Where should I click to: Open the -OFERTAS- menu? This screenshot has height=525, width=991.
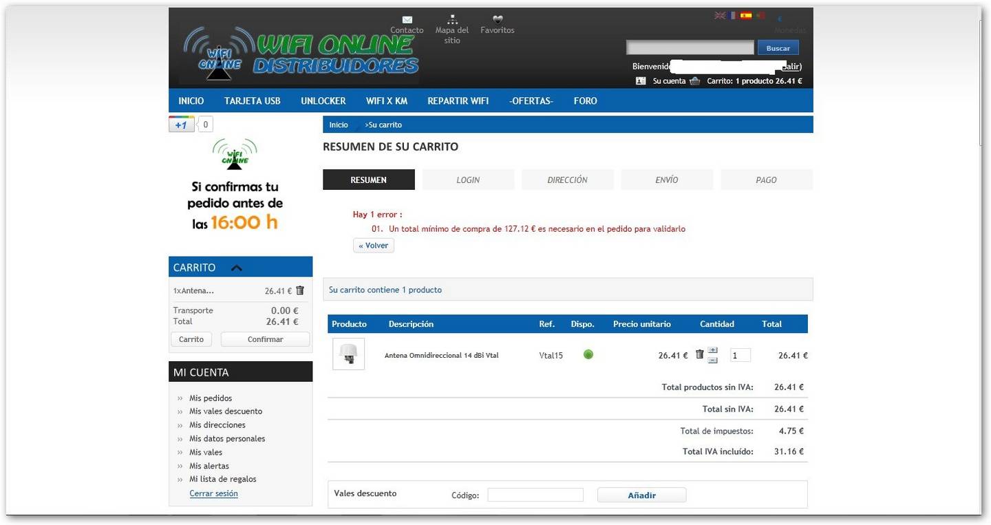[531, 100]
